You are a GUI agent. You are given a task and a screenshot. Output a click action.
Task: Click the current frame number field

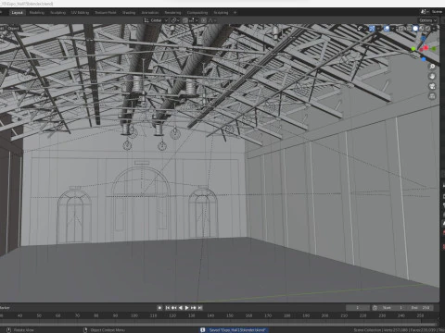pyautogui.click(x=358, y=308)
